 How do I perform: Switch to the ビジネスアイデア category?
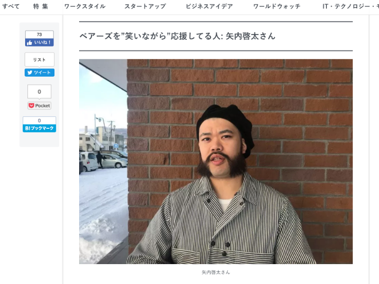coord(209,6)
